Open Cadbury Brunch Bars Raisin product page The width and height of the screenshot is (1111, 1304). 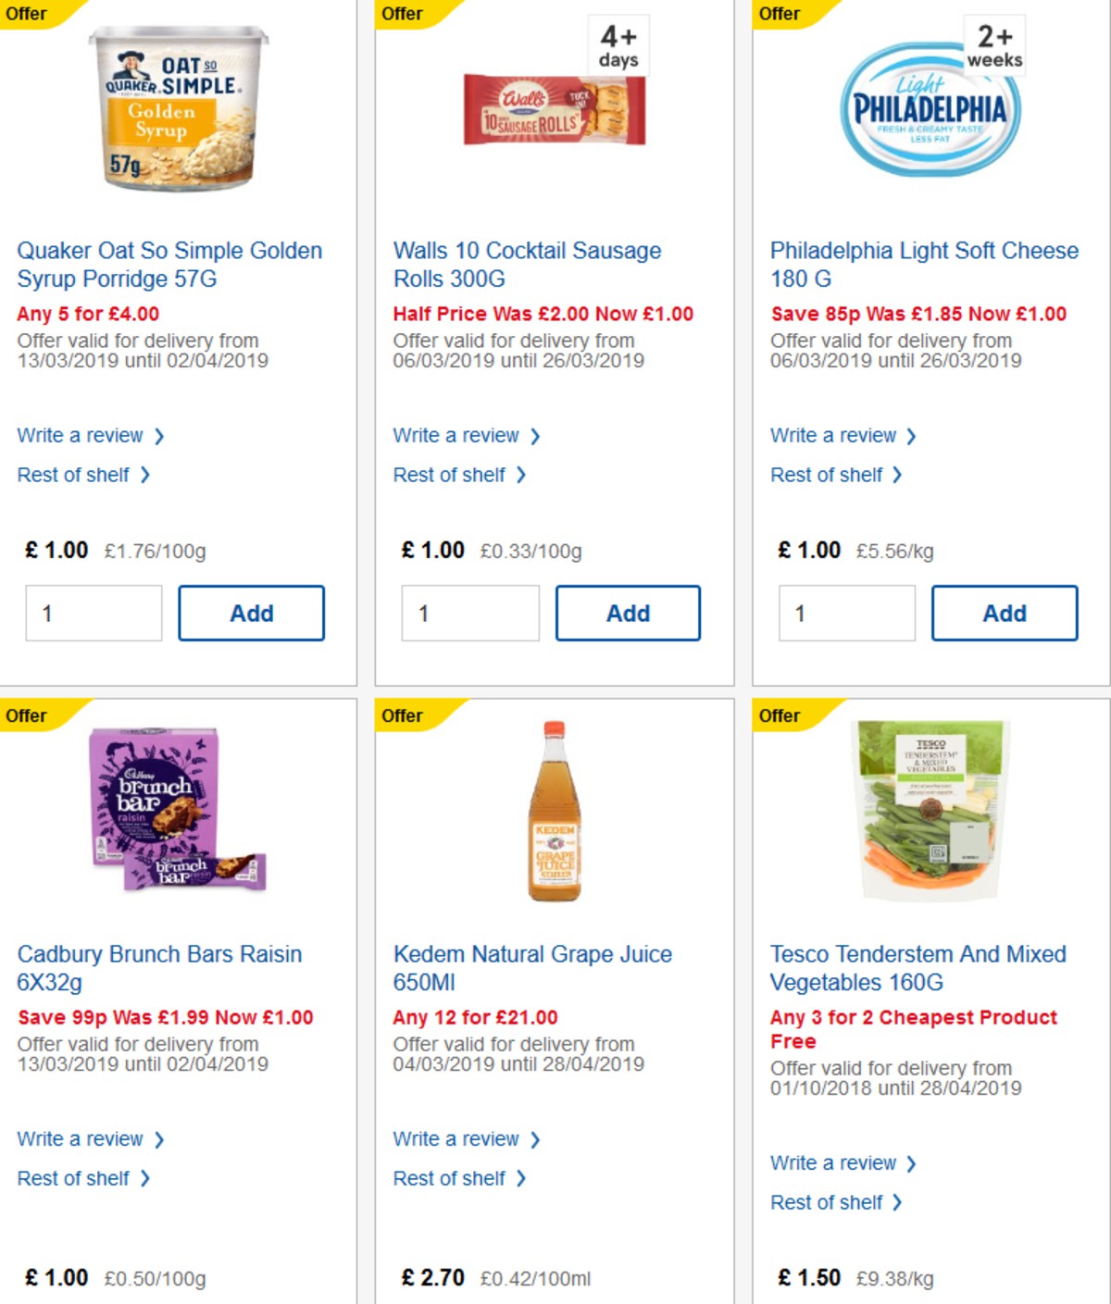coord(157,967)
